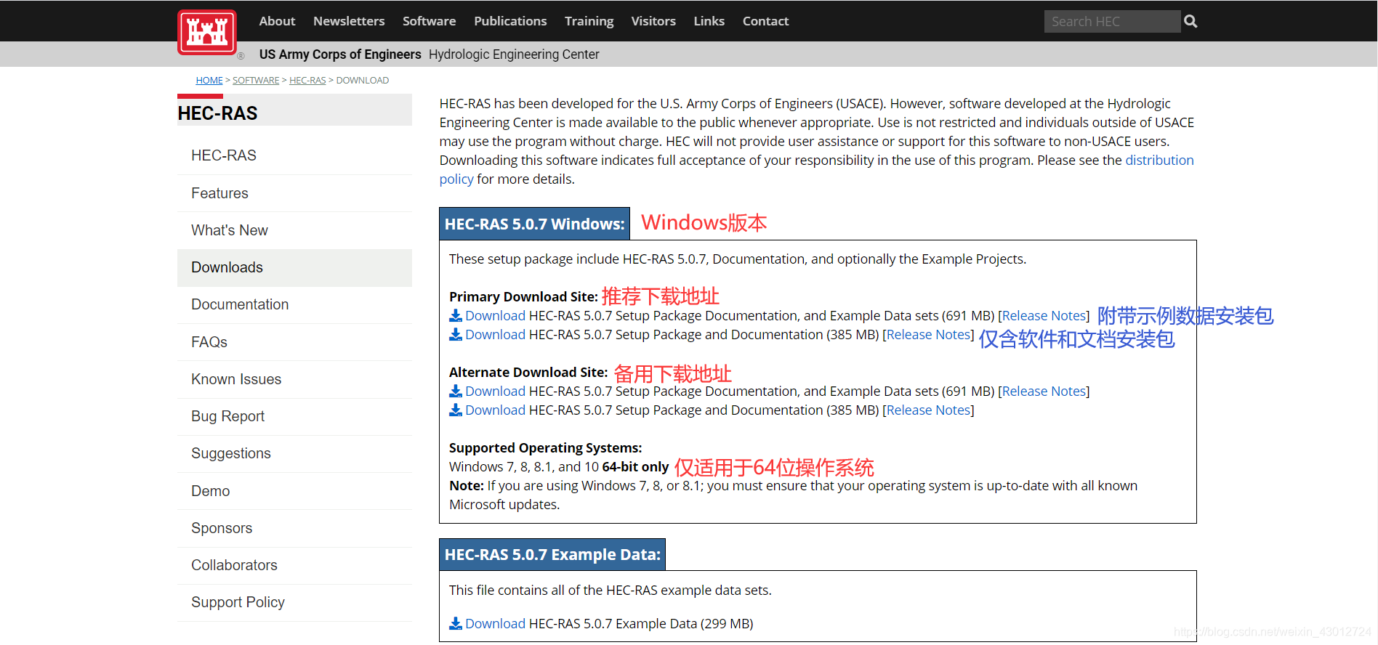Viewport: 1378px width, 645px height.
Task: Click download icon for primary 385 MB package
Action: (456, 334)
